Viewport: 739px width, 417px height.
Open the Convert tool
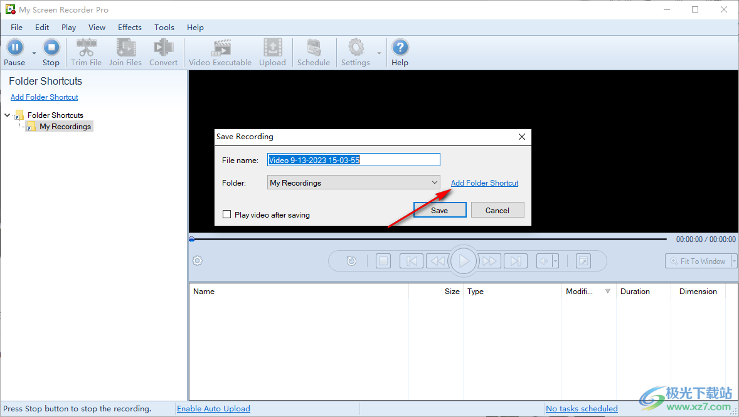pyautogui.click(x=163, y=52)
